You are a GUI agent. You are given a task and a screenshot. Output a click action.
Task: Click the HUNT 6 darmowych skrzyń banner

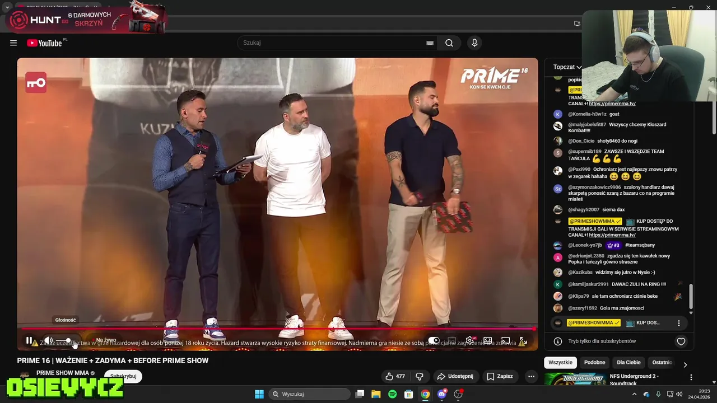coord(87,20)
